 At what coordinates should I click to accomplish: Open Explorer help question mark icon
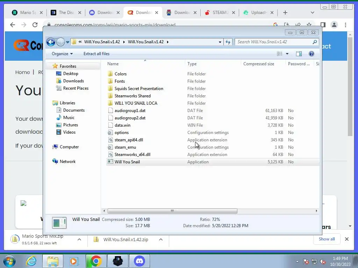tap(312, 54)
